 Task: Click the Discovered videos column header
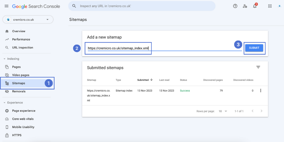click(243, 80)
